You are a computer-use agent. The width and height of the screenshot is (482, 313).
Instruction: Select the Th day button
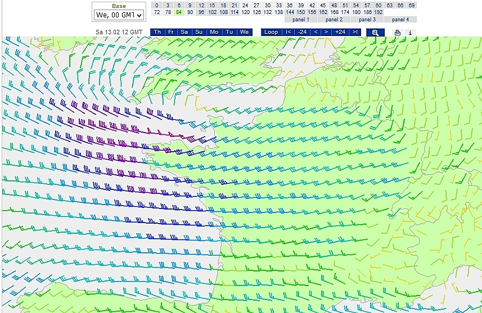click(157, 32)
